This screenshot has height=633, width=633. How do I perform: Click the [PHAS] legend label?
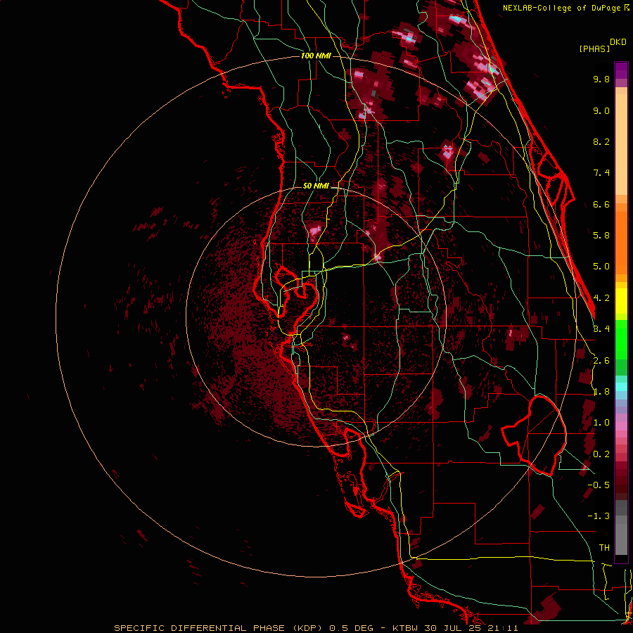[x=594, y=49]
